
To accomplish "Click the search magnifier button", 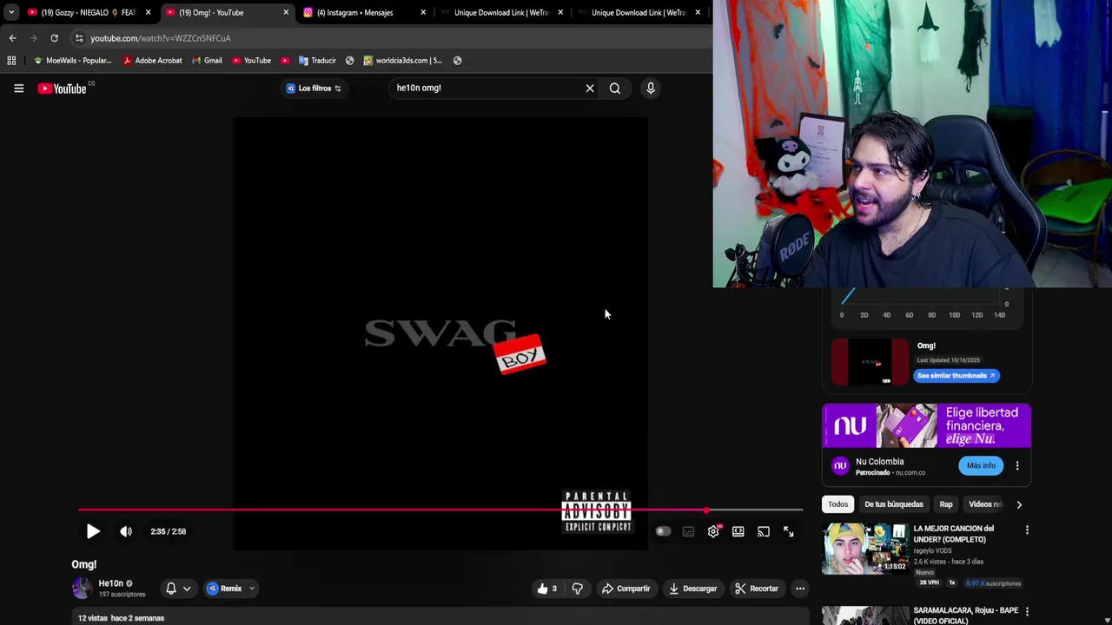I will tap(615, 88).
